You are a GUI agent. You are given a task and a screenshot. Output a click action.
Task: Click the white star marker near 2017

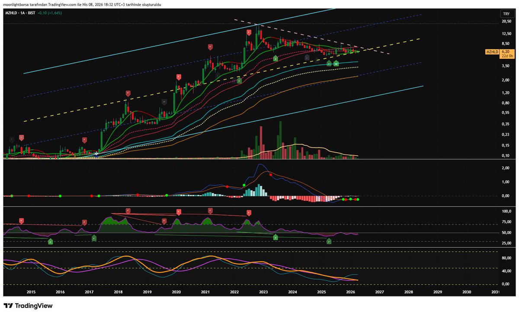point(96,154)
